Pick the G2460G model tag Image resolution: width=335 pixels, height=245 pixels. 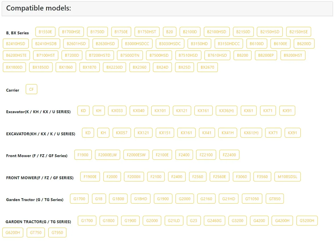[x=214, y=221]
